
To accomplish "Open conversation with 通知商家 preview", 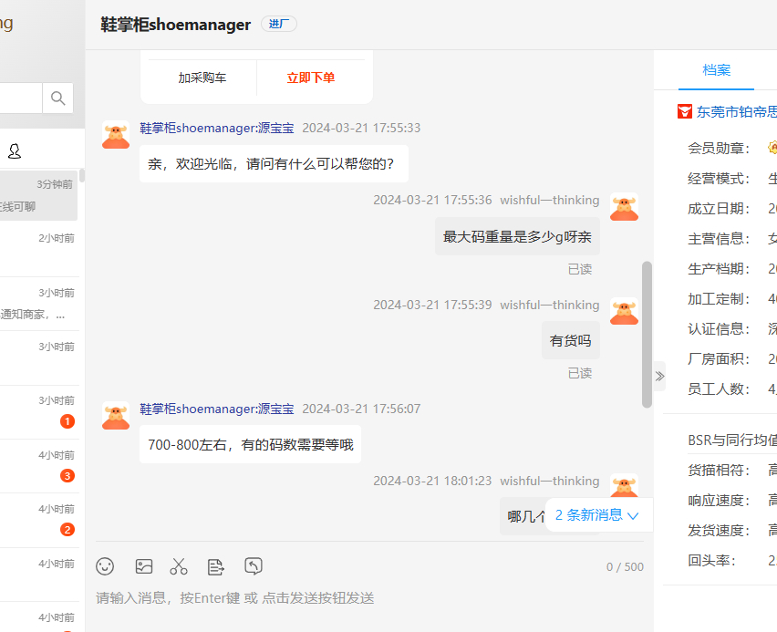I will pyautogui.click(x=39, y=304).
